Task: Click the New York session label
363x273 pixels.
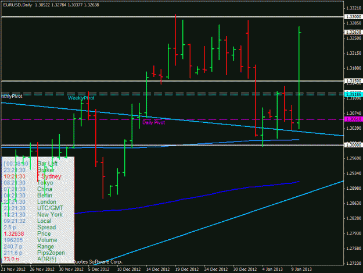Action: tap(50, 215)
